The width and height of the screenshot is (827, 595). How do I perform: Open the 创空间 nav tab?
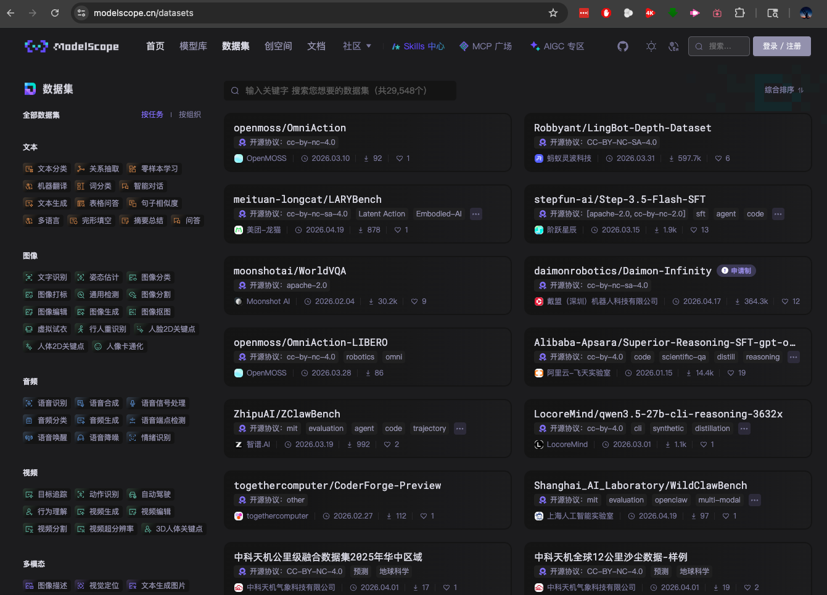click(x=278, y=46)
